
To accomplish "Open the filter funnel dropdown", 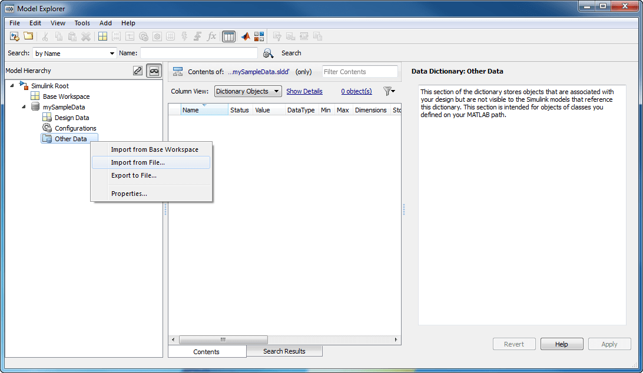I will coord(389,91).
